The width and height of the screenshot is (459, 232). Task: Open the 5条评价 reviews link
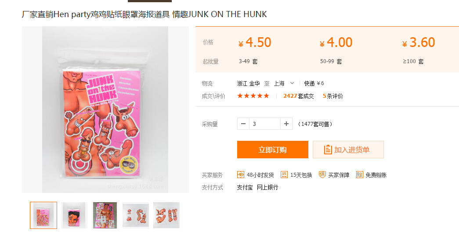pos(333,96)
